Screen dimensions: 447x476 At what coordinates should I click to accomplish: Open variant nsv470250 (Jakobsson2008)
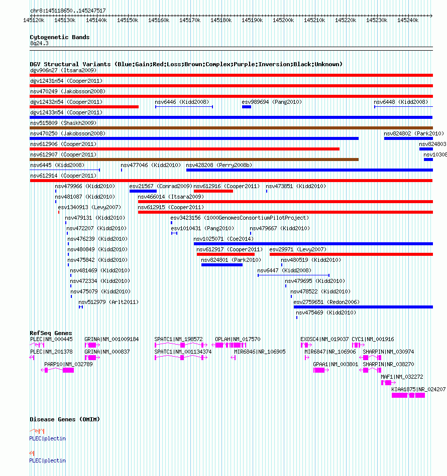tap(194, 138)
